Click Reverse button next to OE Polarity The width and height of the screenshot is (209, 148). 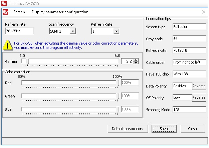(x=199, y=97)
